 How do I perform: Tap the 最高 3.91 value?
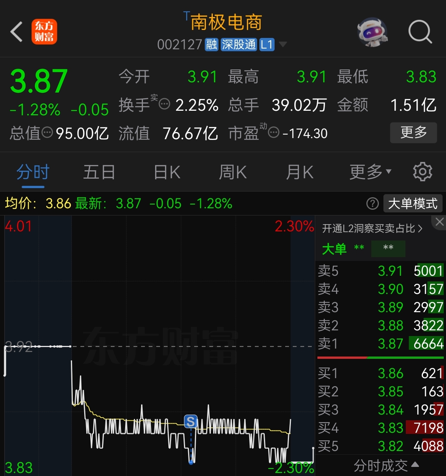[311, 77]
